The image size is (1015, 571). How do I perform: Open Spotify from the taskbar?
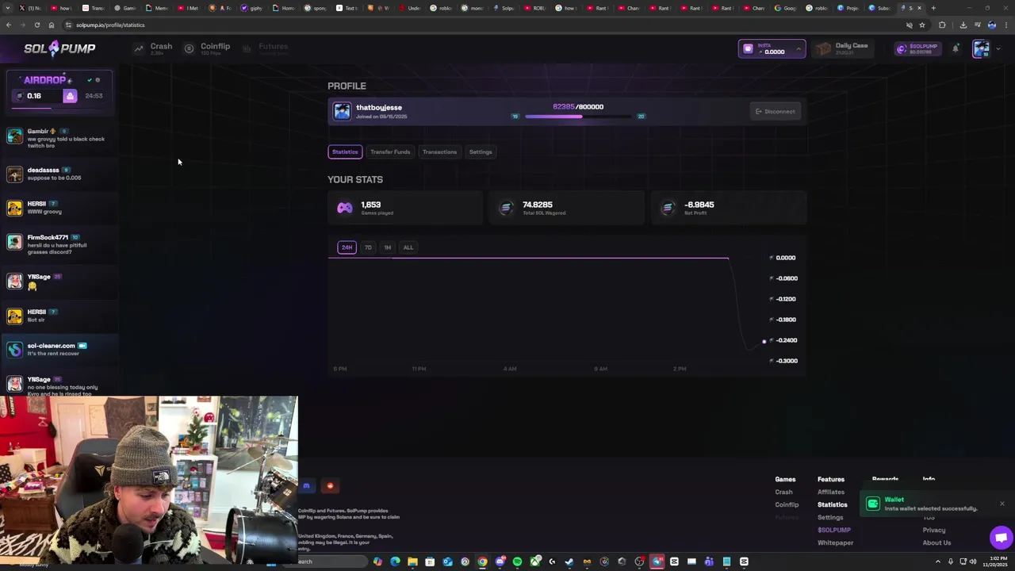(517, 561)
